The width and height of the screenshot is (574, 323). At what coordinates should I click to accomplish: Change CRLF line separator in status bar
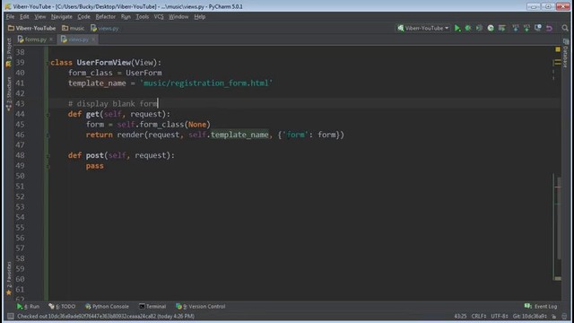point(479,316)
